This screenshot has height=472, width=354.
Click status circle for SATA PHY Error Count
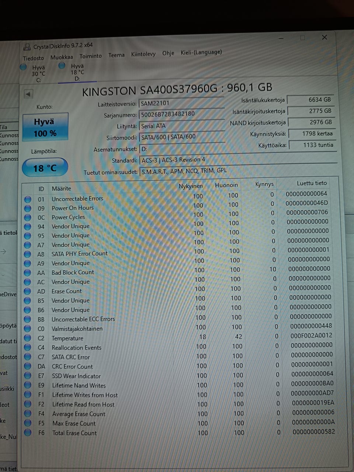coord(28,254)
